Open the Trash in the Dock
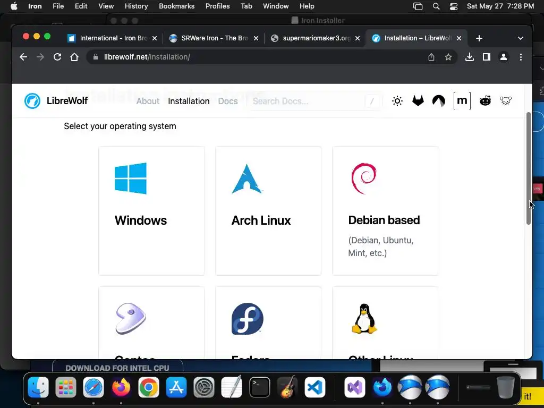This screenshot has height=408, width=544. click(506, 387)
